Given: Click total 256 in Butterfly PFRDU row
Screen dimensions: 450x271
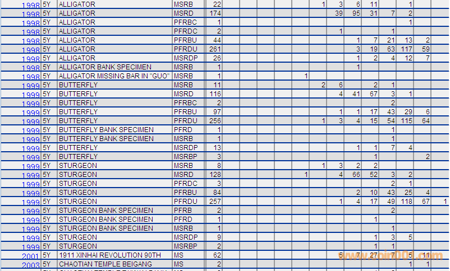Looking at the screenshot, I should [x=215, y=121].
